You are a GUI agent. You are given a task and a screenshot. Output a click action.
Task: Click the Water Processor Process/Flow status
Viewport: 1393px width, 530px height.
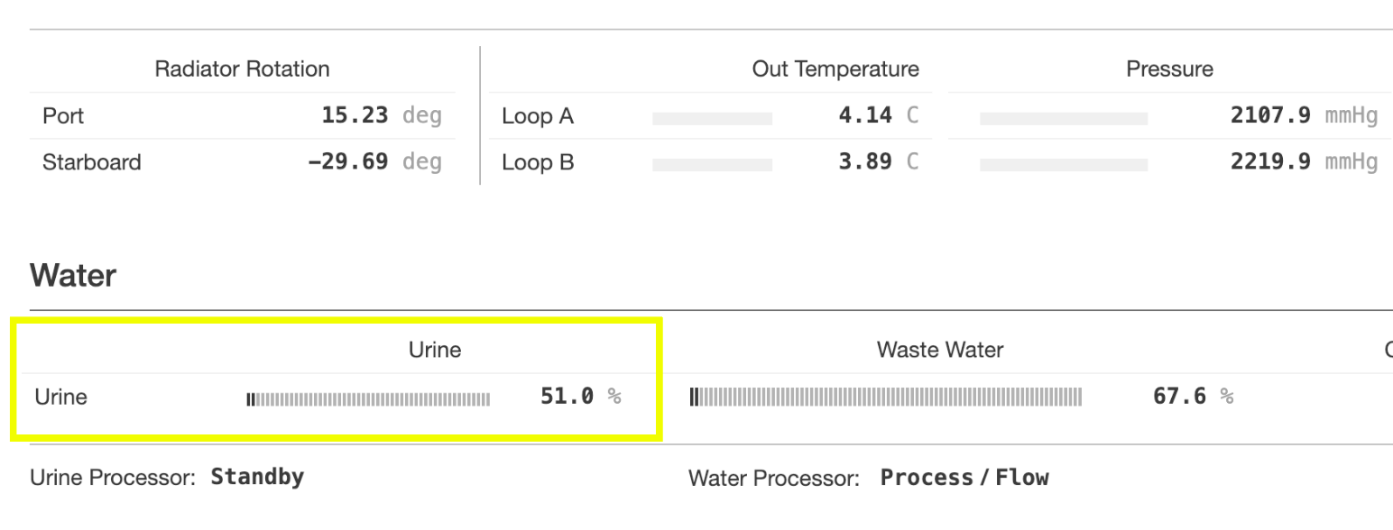point(964,478)
